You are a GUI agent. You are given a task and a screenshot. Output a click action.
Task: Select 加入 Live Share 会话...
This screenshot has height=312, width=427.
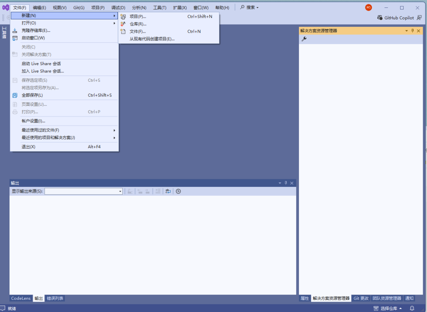pyautogui.click(x=65, y=71)
